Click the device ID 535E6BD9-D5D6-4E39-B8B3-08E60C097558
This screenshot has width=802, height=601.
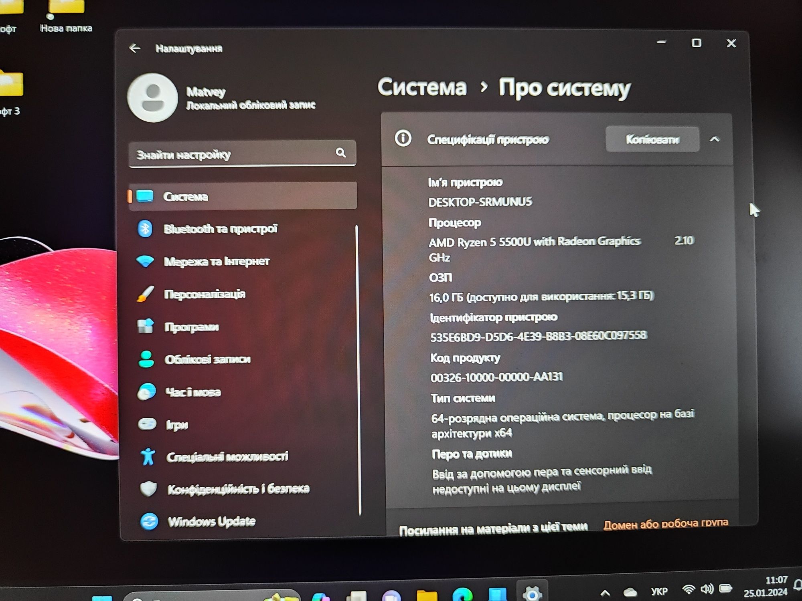point(539,336)
